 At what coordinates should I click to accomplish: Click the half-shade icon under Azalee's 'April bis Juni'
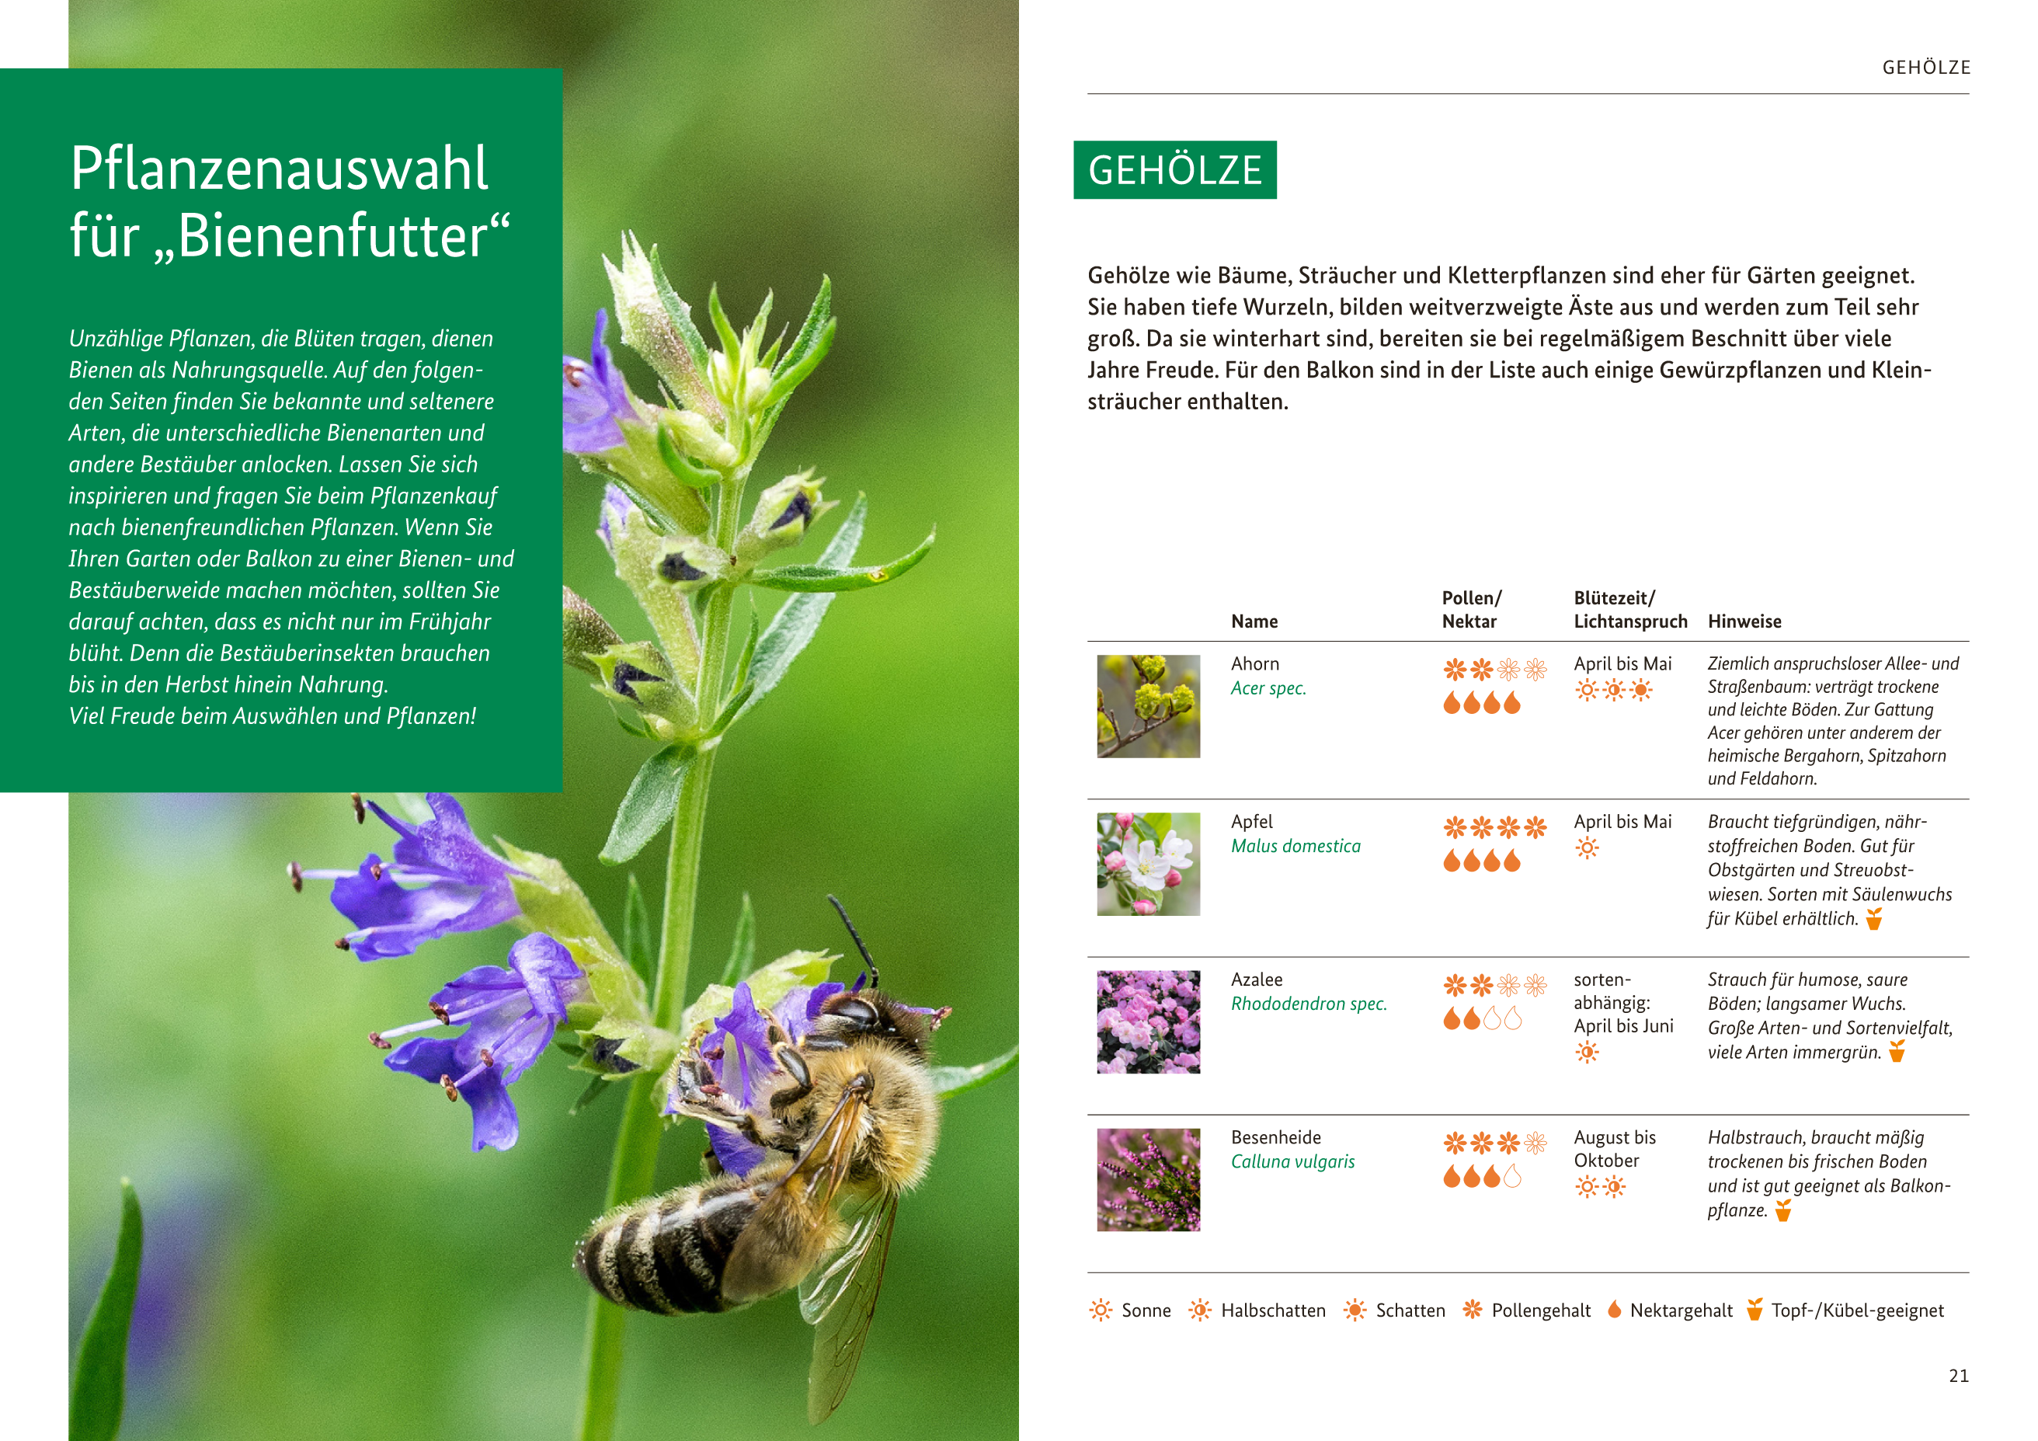1587,1053
